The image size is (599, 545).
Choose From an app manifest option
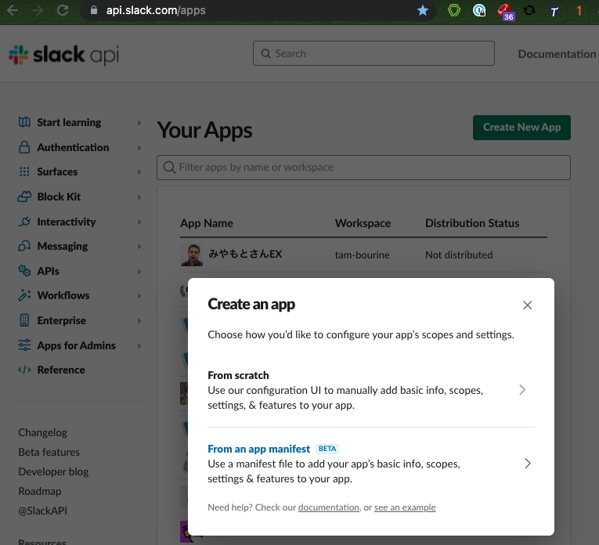(x=371, y=464)
